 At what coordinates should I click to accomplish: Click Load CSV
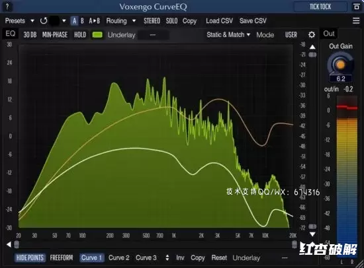[x=219, y=21]
